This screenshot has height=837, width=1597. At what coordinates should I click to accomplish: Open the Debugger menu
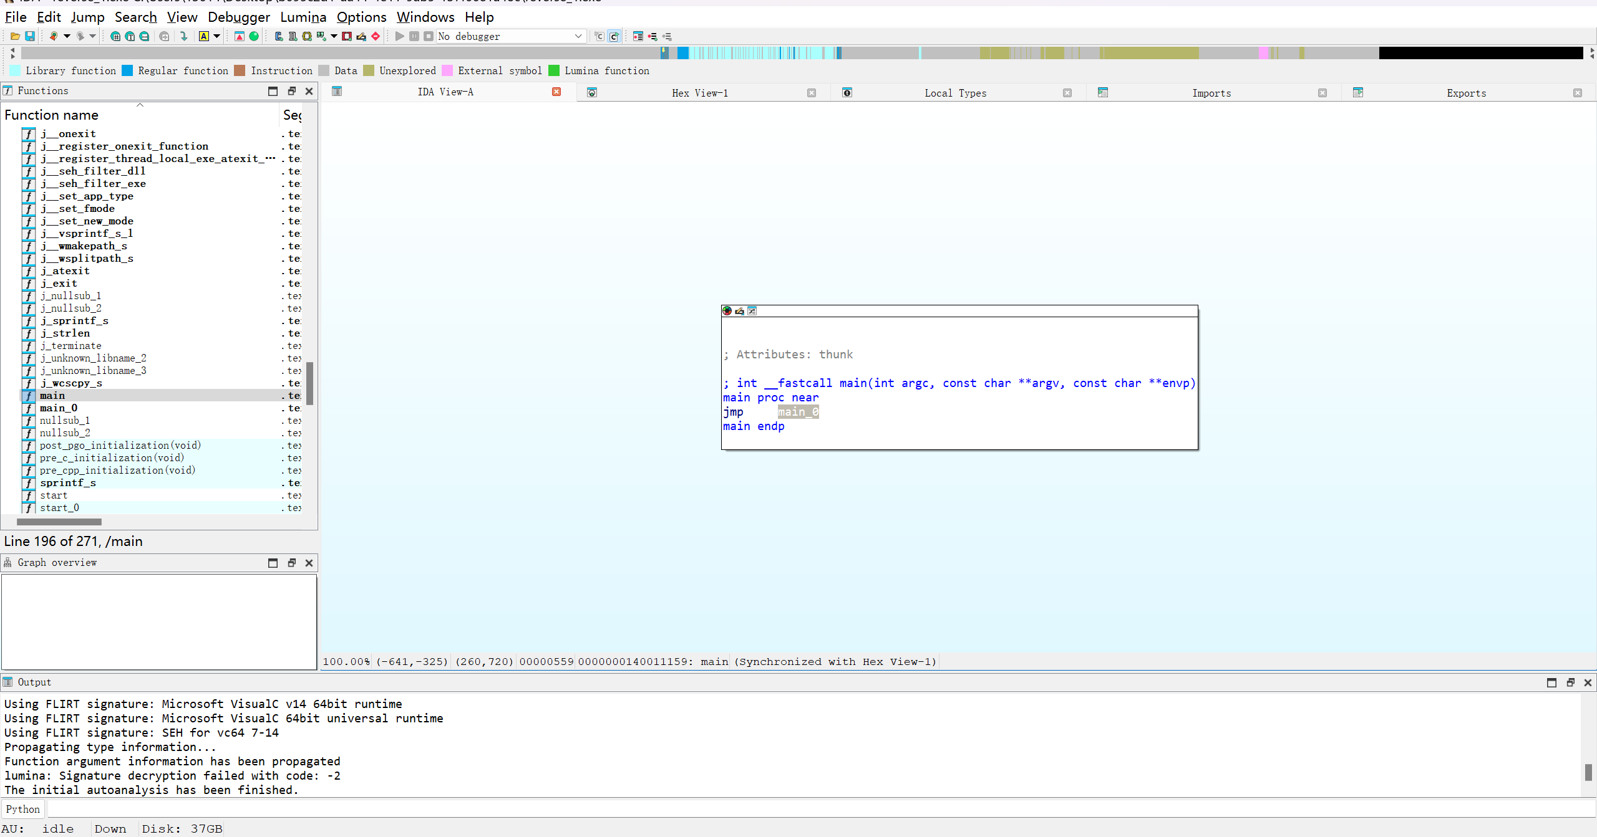(x=239, y=17)
